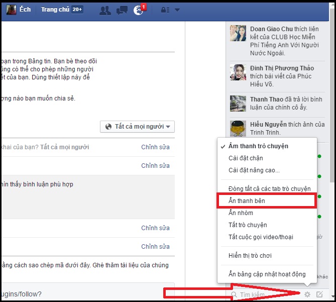Select Tắt cuộc gọi video/thoại option
The image size is (336, 302).
267,237
